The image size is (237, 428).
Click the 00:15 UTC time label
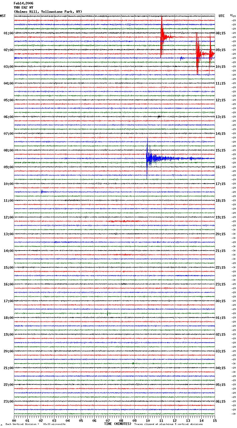tap(221, 301)
